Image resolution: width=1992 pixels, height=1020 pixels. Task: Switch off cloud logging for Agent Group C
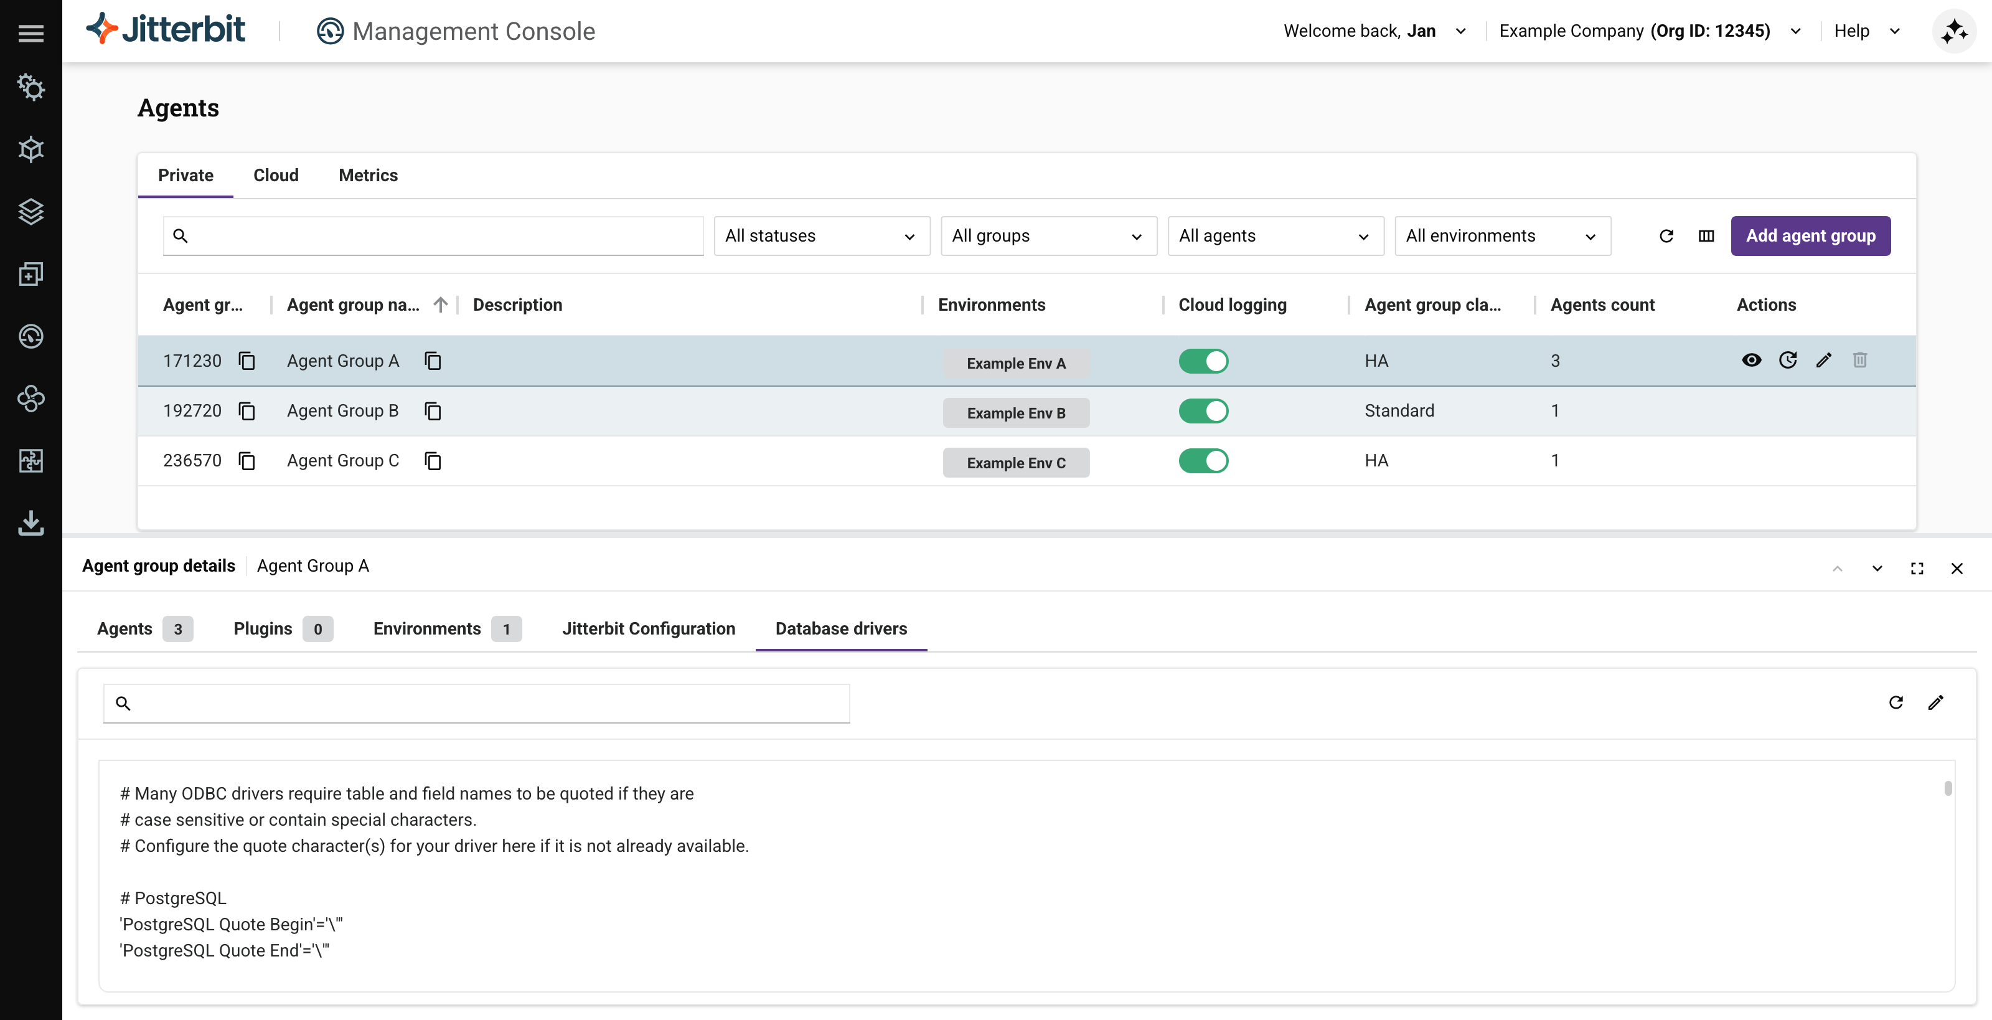click(1203, 461)
